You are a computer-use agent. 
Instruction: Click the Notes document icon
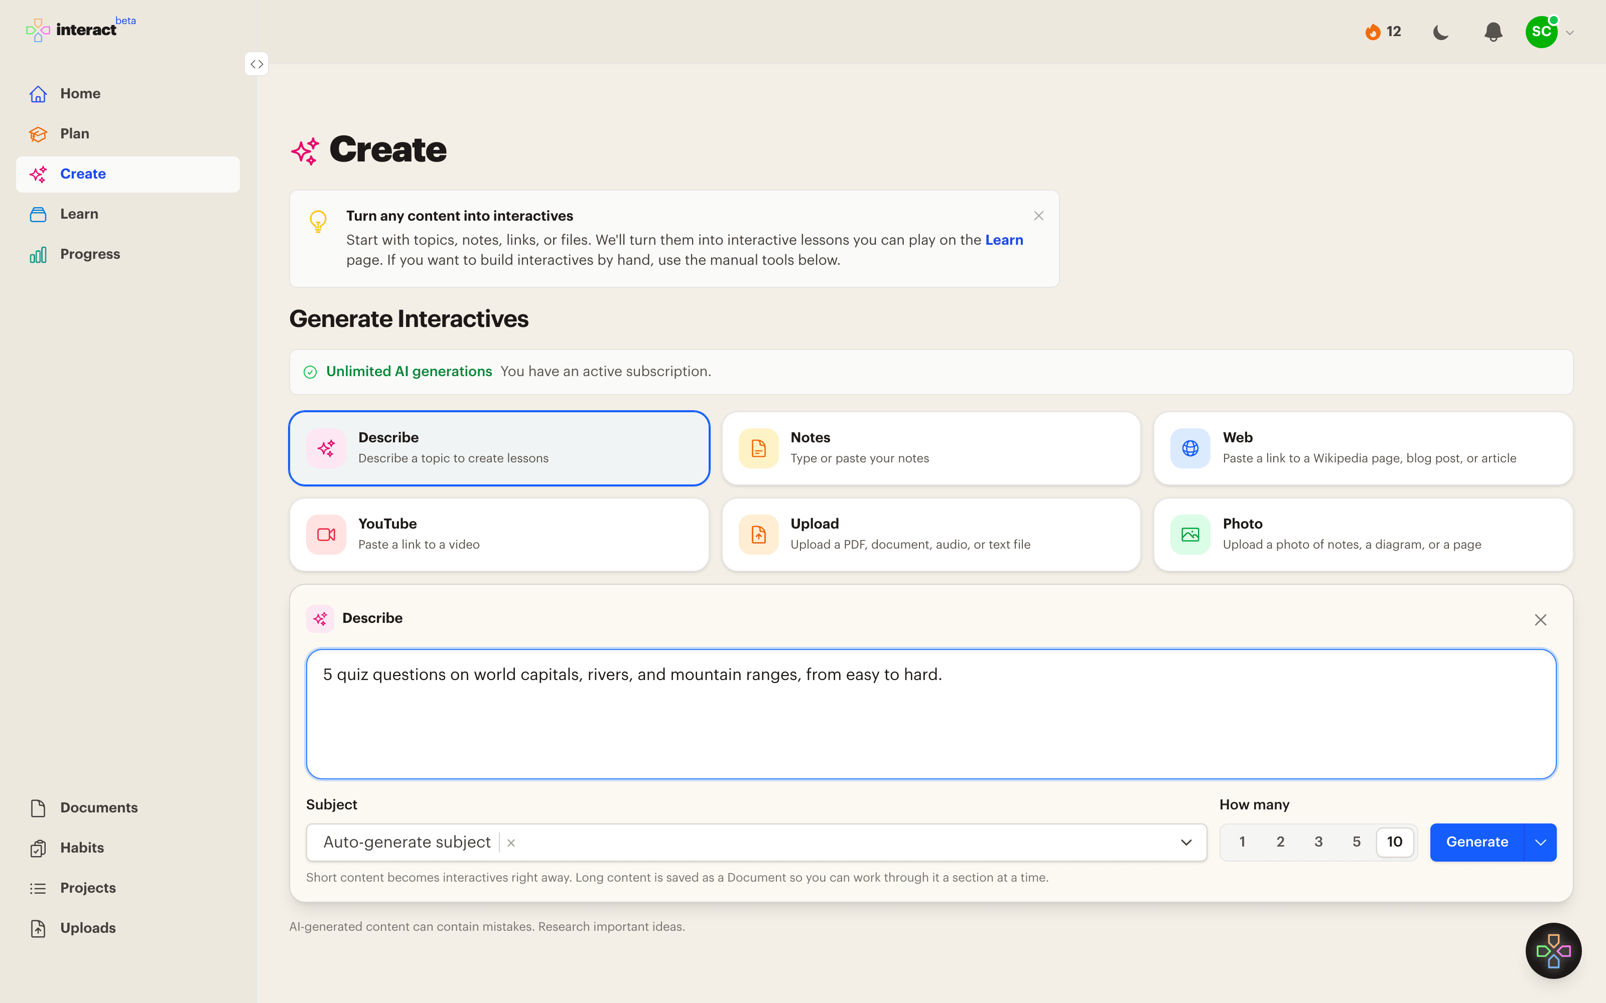click(758, 448)
